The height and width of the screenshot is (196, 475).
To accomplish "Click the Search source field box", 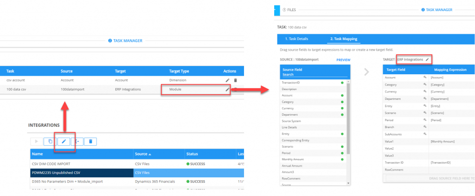I will [315, 74].
